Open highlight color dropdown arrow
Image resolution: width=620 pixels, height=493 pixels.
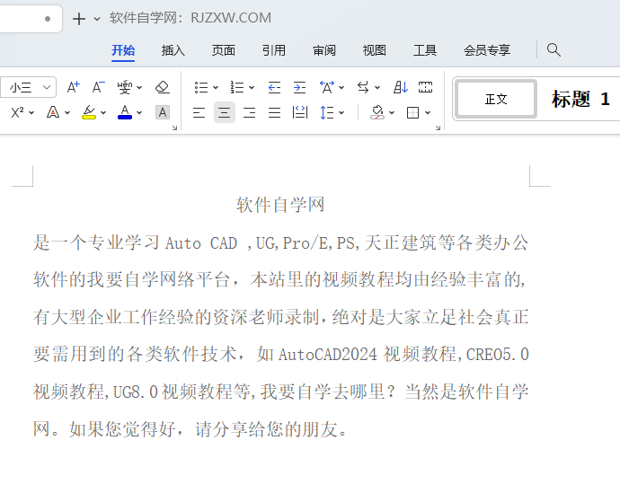tap(103, 113)
